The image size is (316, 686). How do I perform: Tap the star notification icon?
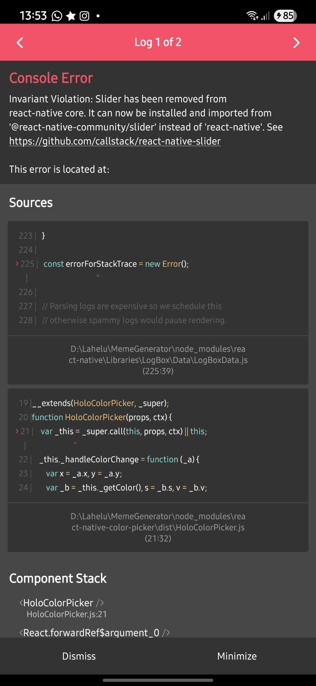coord(71,16)
